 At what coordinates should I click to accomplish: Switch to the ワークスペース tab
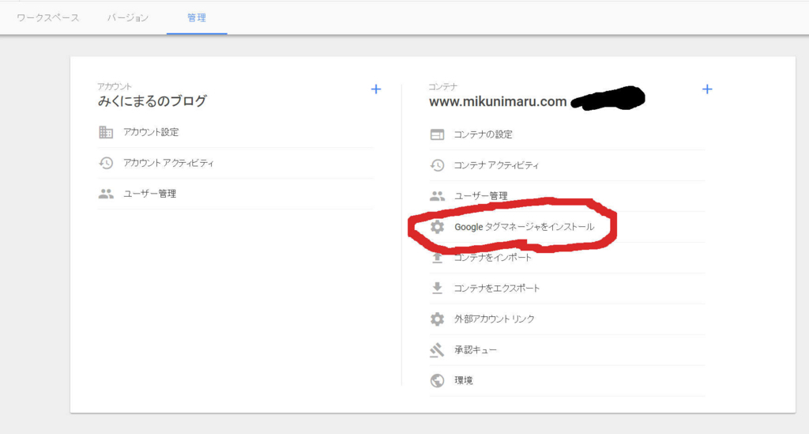click(x=47, y=18)
